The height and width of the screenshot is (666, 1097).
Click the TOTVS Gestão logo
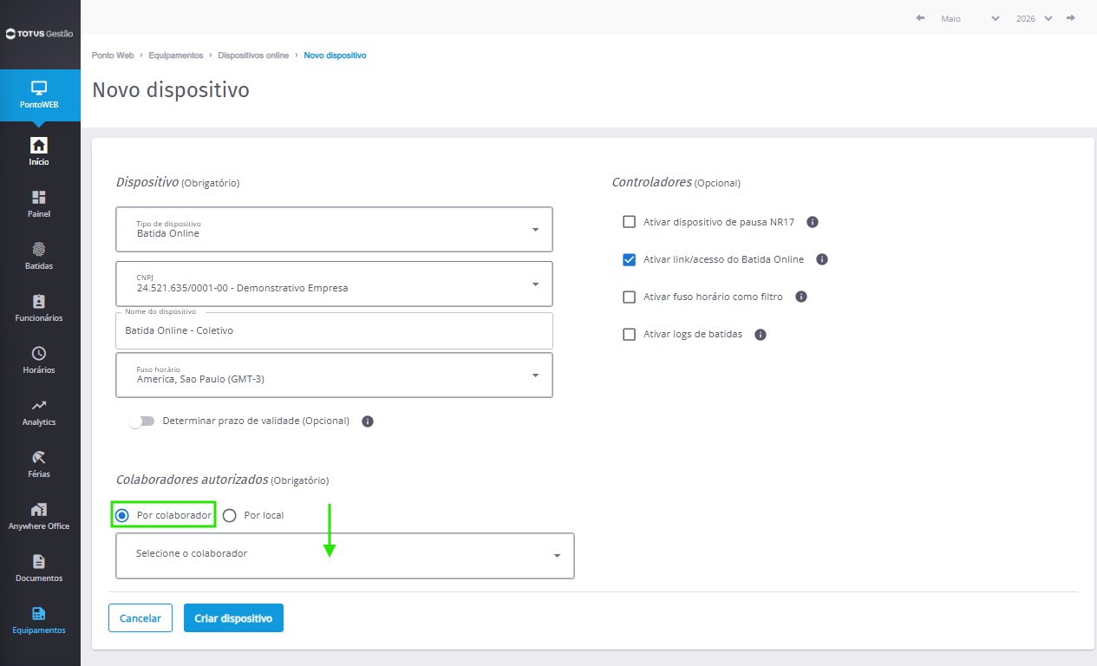(x=39, y=34)
